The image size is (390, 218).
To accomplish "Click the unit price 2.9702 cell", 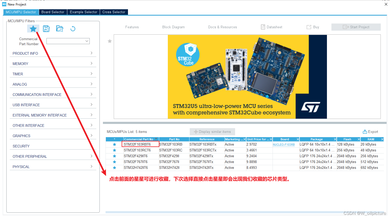I will coord(259,145).
